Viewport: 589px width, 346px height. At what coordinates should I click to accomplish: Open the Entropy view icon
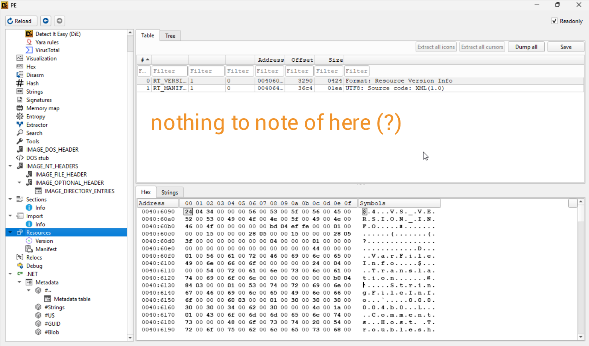[20, 116]
